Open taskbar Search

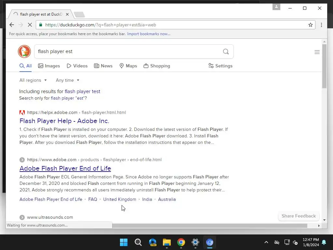pos(138,242)
